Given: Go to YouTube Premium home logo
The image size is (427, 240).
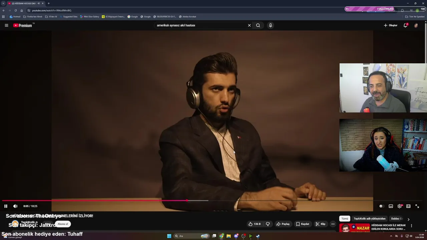Looking at the screenshot, I should (x=22, y=25).
